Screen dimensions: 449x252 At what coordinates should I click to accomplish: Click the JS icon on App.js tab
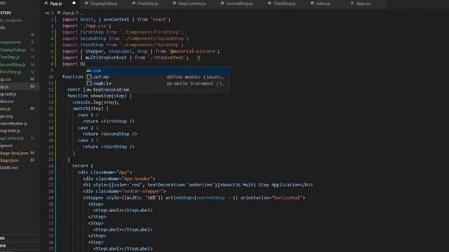(x=46, y=3)
